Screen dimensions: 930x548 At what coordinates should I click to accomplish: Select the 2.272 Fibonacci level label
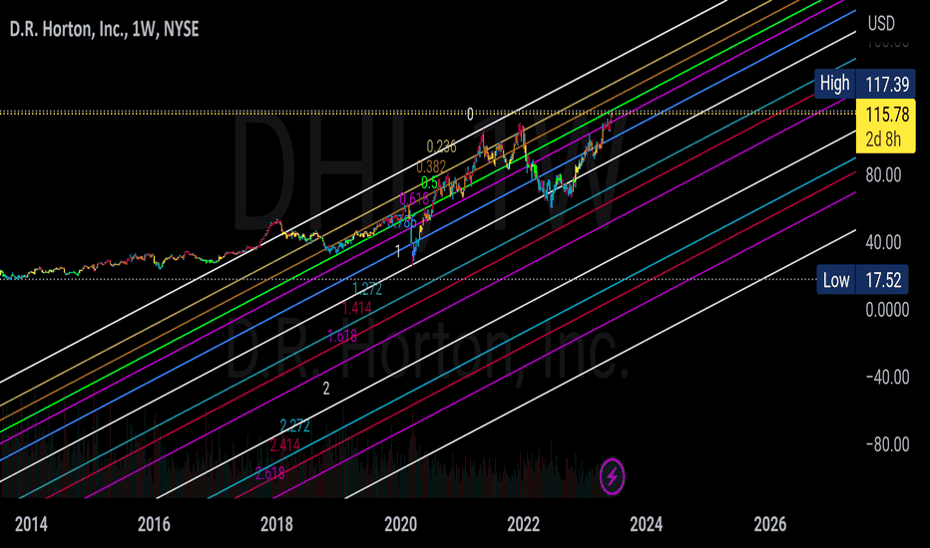point(294,425)
